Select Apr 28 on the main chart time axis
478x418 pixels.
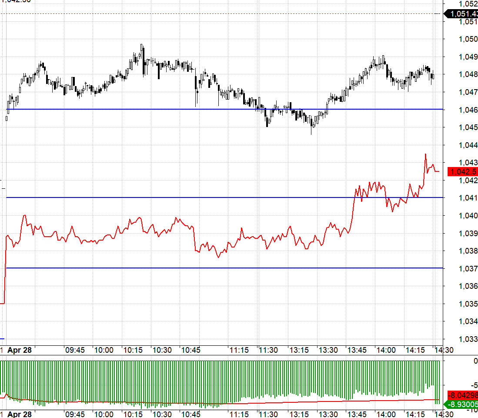20,350
